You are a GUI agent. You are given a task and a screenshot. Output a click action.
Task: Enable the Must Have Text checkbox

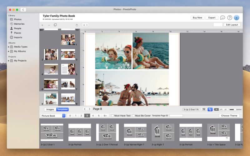(x=112, y=116)
